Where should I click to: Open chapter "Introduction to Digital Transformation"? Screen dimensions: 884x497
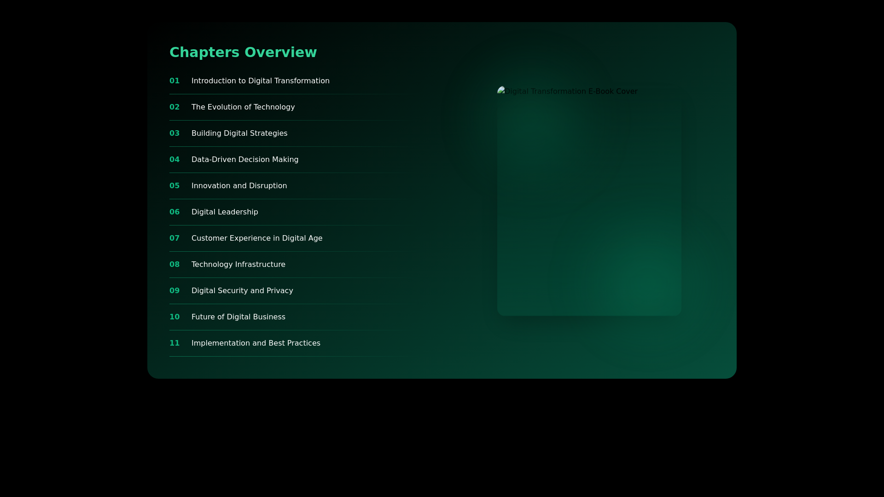(x=260, y=81)
